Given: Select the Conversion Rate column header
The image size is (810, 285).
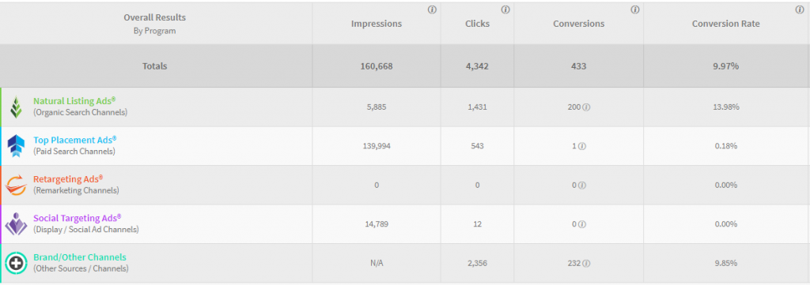Looking at the screenshot, I should coord(726,24).
